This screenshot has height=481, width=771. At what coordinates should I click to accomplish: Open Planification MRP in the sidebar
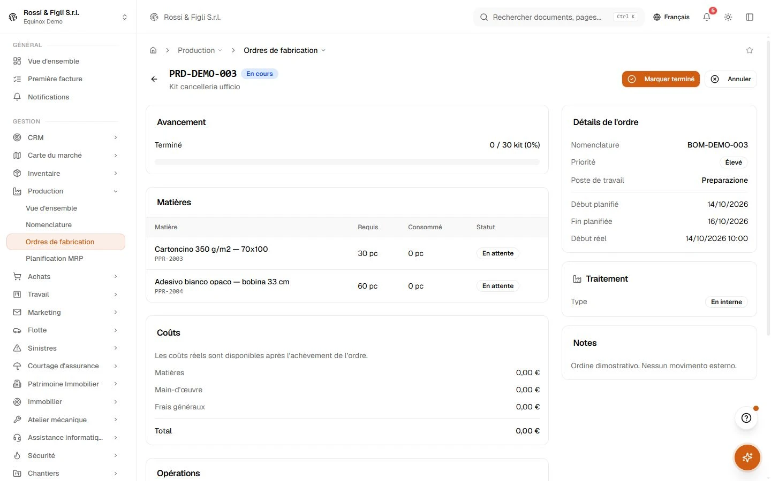[x=55, y=259]
